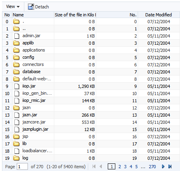Click the folder icon for database
The image size is (180, 171).
[x=16, y=72]
